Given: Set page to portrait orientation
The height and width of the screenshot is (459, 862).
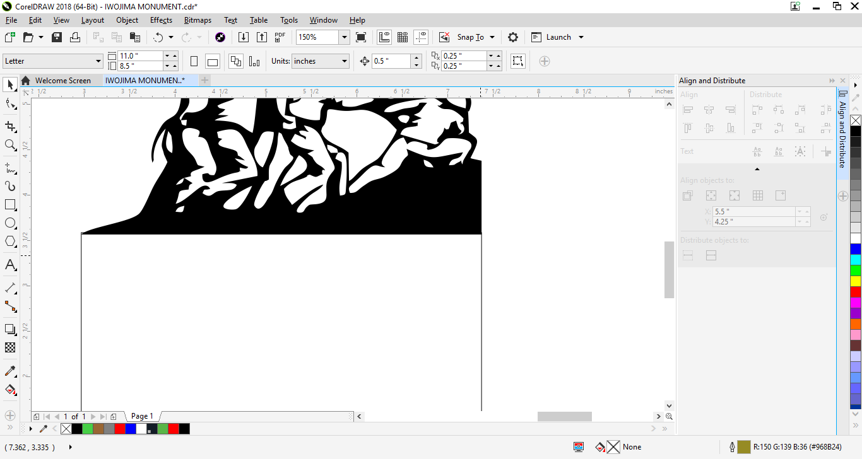Looking at the screenshot, I should [194, 61].
